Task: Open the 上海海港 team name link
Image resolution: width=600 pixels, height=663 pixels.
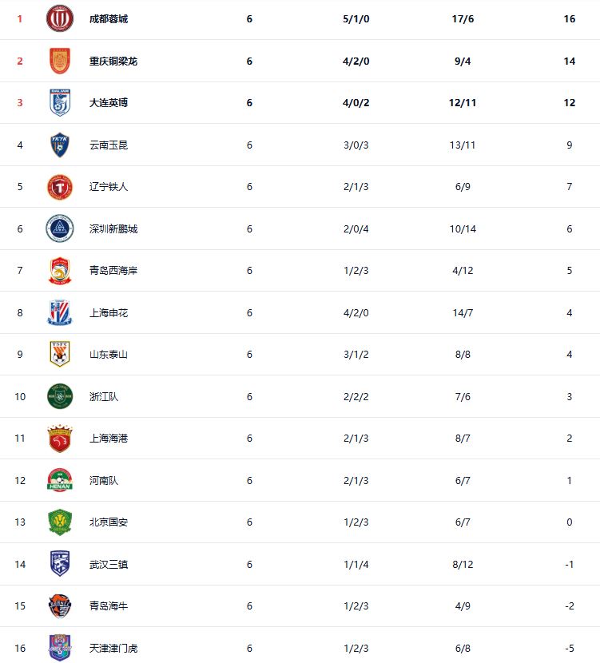Action: click(x=109, y=439)
